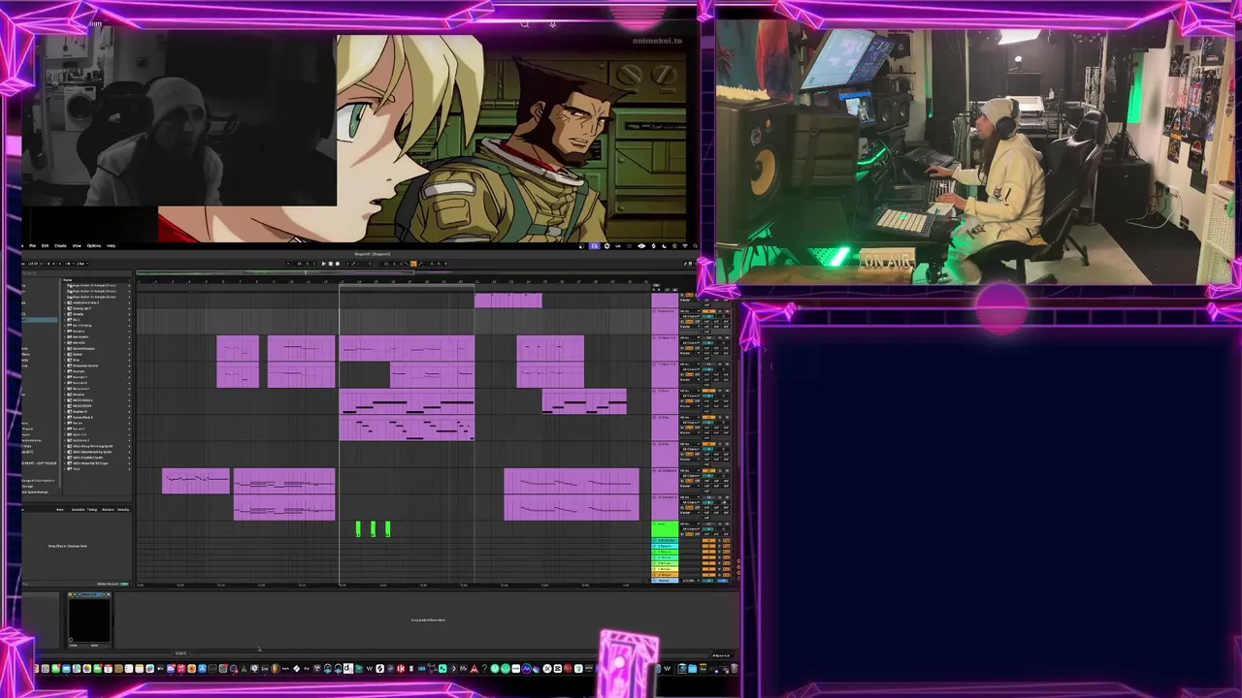
Task: Open Spotlight search in macOS menu bar
Action: pyautogui.click(x=695, y=246)
